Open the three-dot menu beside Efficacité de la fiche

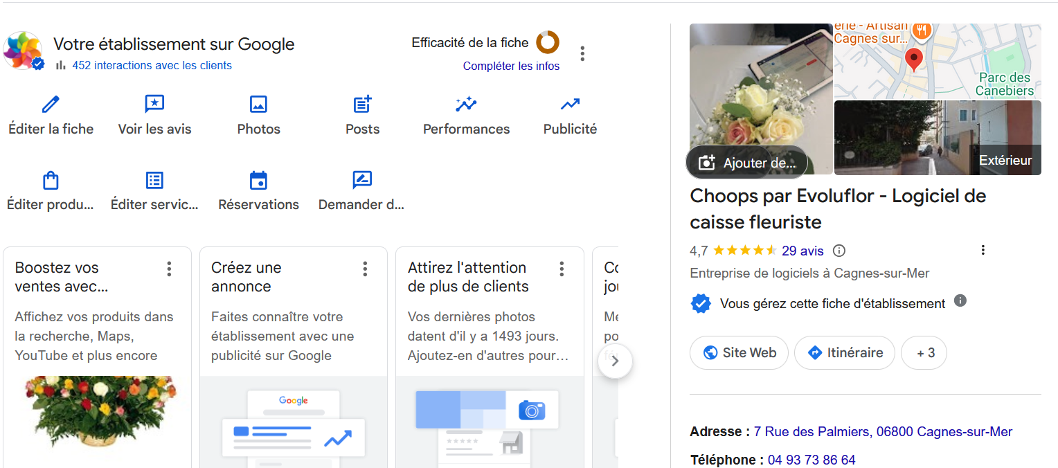[x=583, y=53]
